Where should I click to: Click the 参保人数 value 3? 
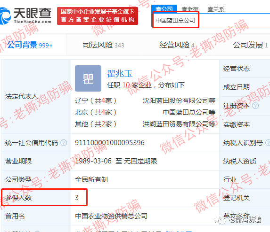tap(77, 198)
